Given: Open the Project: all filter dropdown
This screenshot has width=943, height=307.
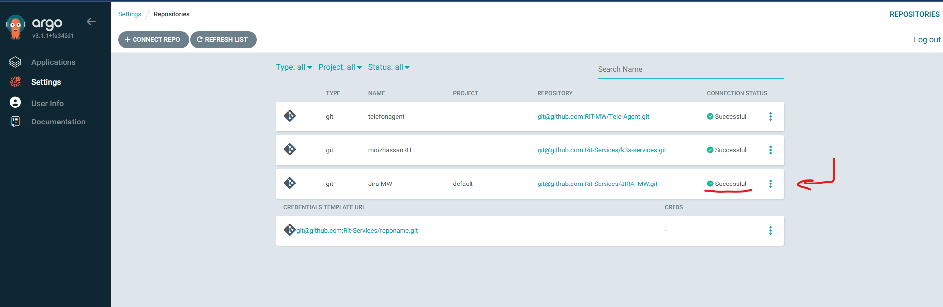Looking at the screenshot, I should pyautogui.click(x=340, y=67).
